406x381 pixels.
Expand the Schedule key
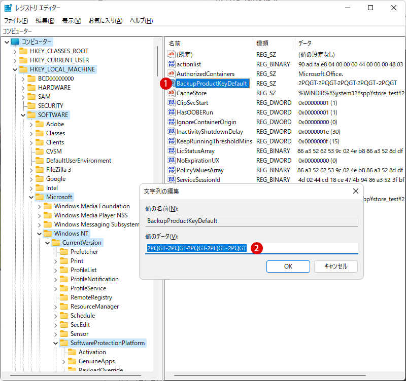click(56, 316)
